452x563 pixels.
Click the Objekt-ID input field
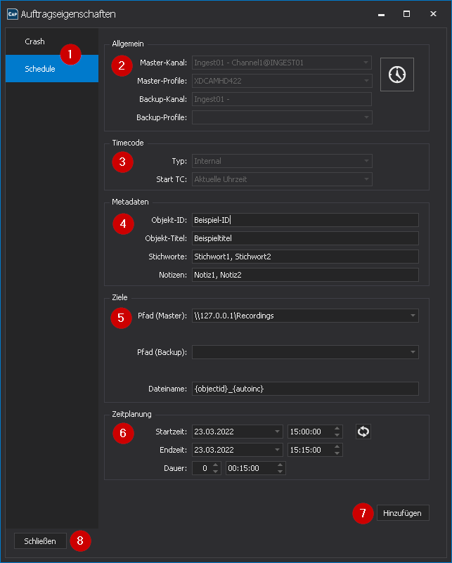click(305, 220)
